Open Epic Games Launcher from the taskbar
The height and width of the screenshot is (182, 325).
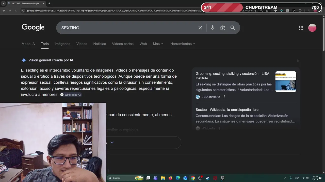point(223,178)
